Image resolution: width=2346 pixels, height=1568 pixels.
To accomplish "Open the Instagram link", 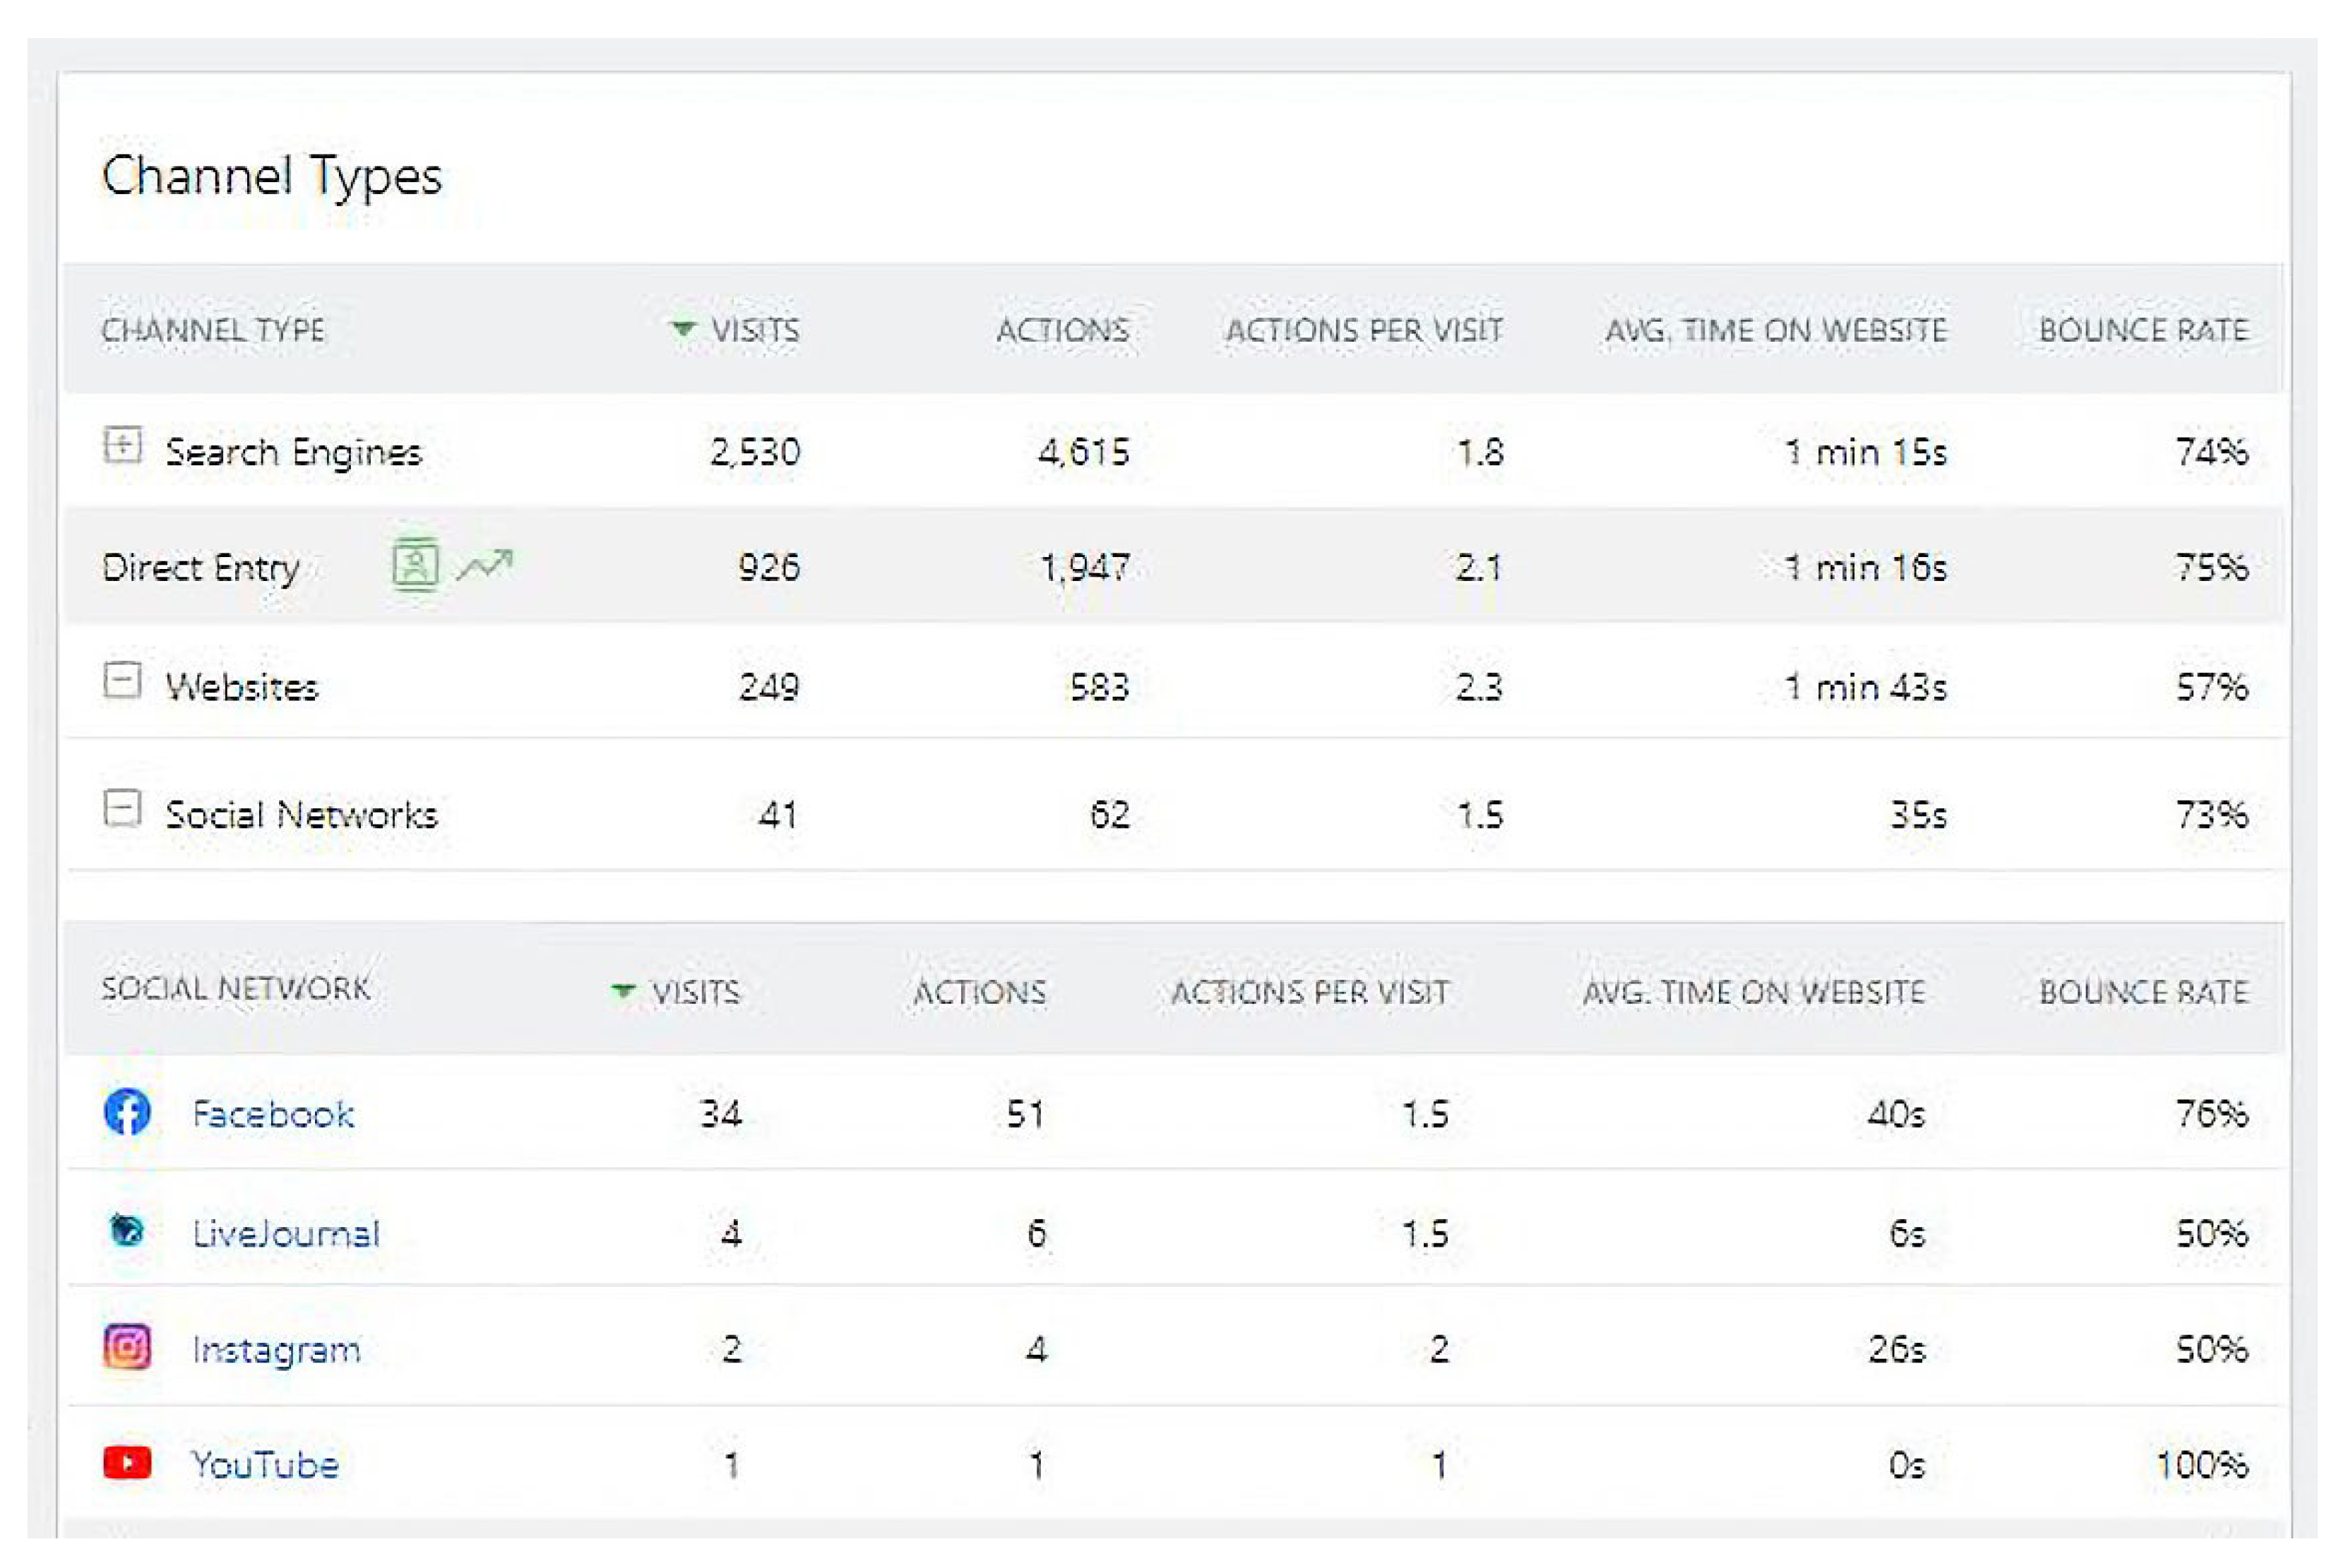I will [276, 1350].
